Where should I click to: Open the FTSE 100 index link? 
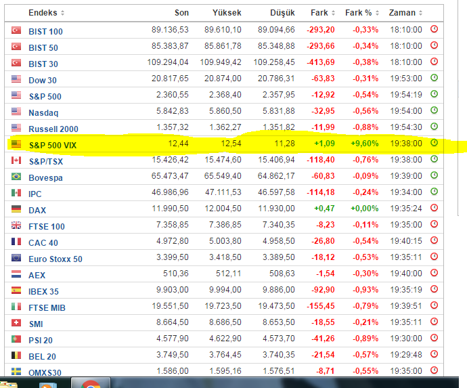[47, 226]
